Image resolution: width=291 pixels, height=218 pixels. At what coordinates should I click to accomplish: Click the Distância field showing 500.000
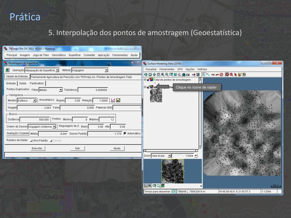34,120
